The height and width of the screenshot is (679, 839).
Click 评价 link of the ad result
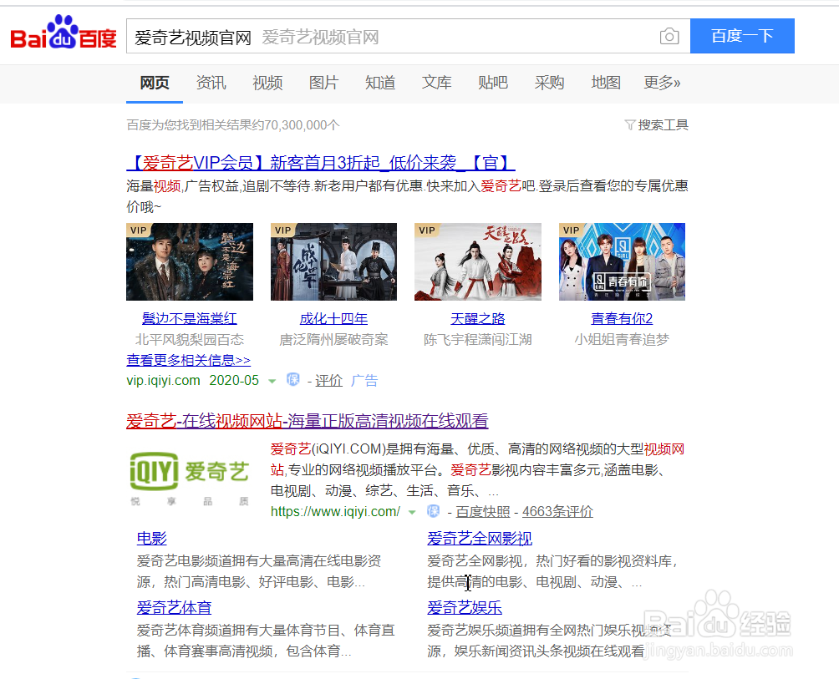click(328, 381)
